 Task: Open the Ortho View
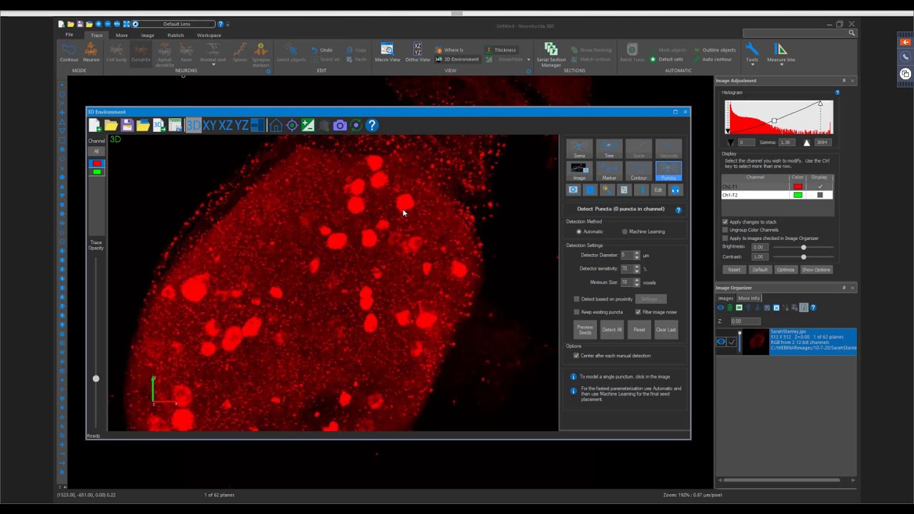tap(418, 52)
